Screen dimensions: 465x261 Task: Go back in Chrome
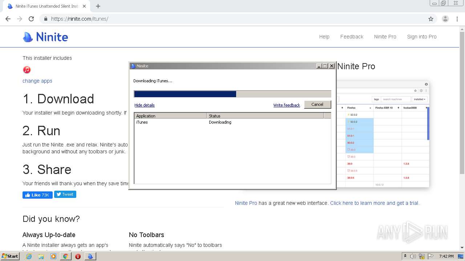pyautogui.click(x=8, y=19)
